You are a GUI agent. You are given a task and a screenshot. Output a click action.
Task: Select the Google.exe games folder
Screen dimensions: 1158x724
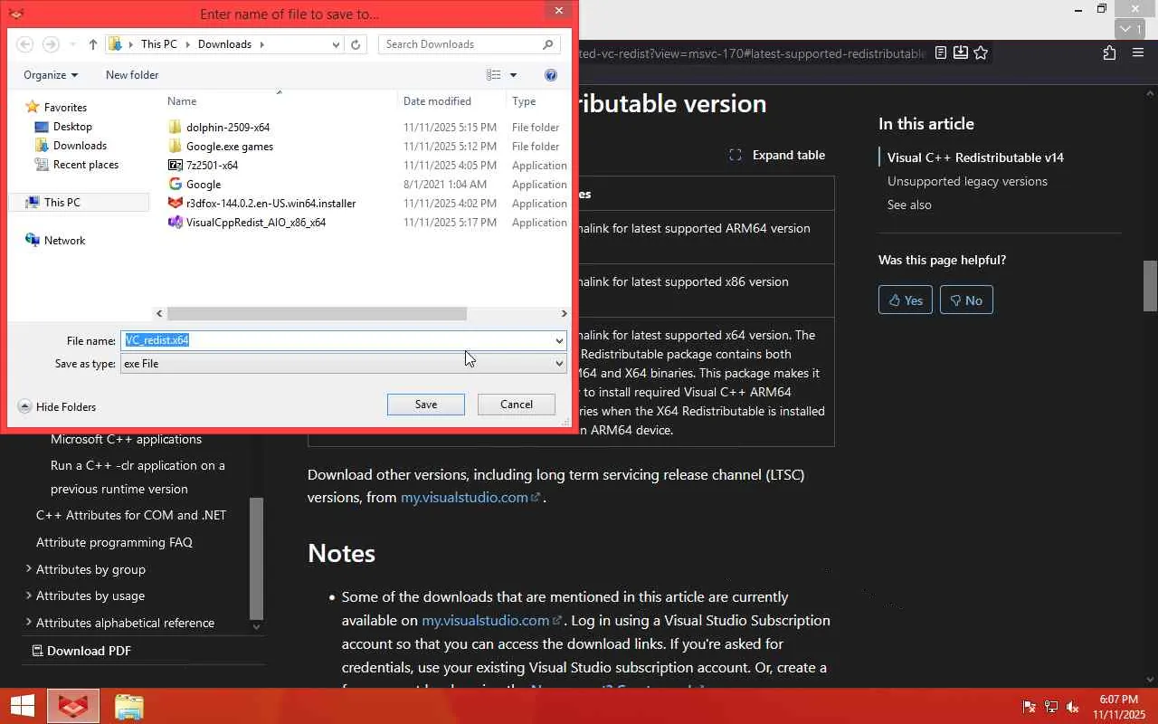230,147
